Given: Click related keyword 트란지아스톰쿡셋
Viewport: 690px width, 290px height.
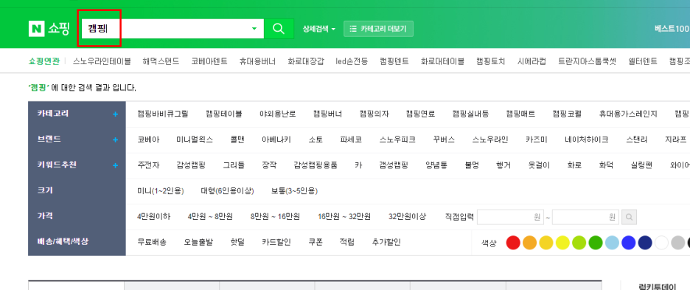Looking at the screenshot, I should tap(588, 61).
